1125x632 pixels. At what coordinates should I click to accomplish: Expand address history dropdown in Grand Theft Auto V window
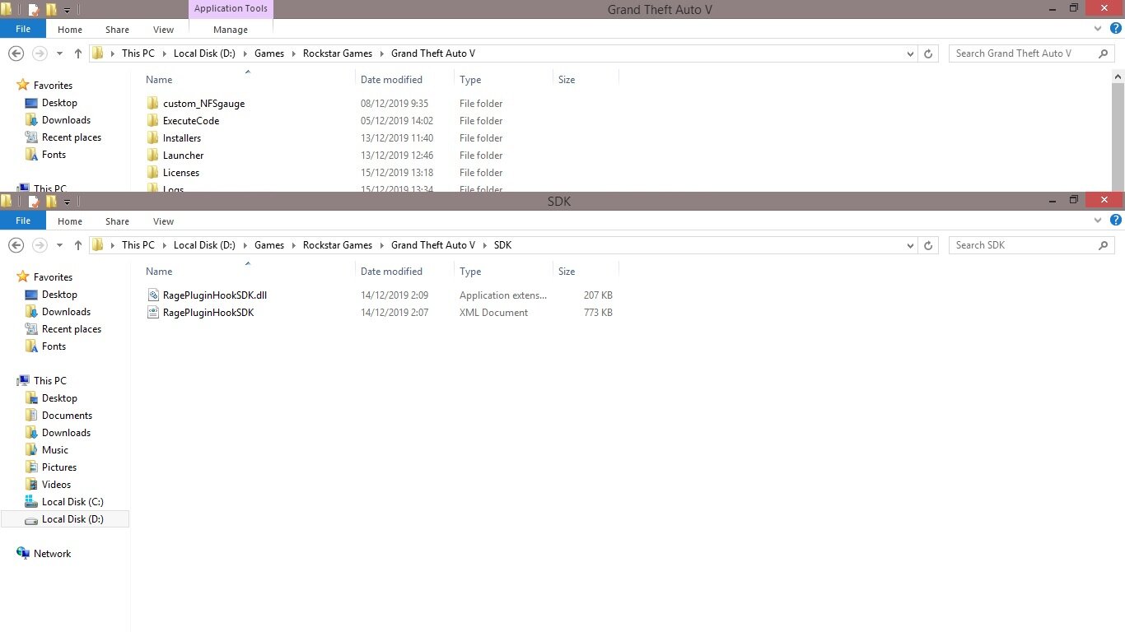910,53
